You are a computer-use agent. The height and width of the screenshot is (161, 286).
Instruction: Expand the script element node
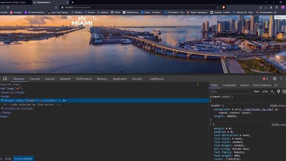click(x=2, y=108)
